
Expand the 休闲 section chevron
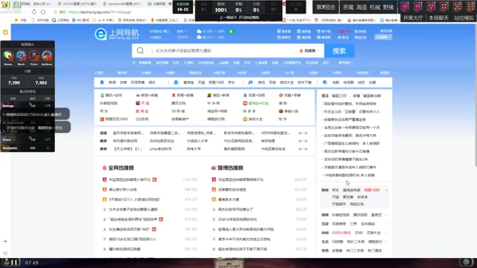(386, 233)
